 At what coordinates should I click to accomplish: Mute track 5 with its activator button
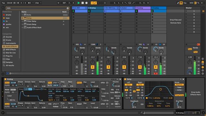pos(140,67)
